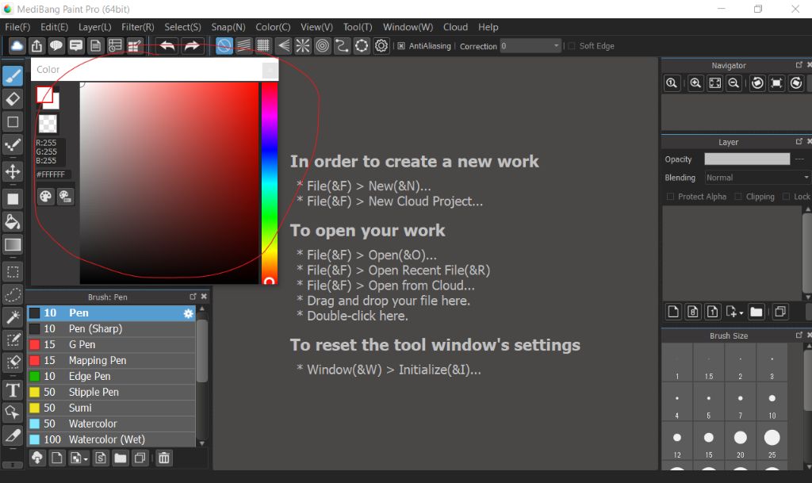Click the rainbow hue slider bar
Viewport: 812px width, 483px height.
pos(270,182)
